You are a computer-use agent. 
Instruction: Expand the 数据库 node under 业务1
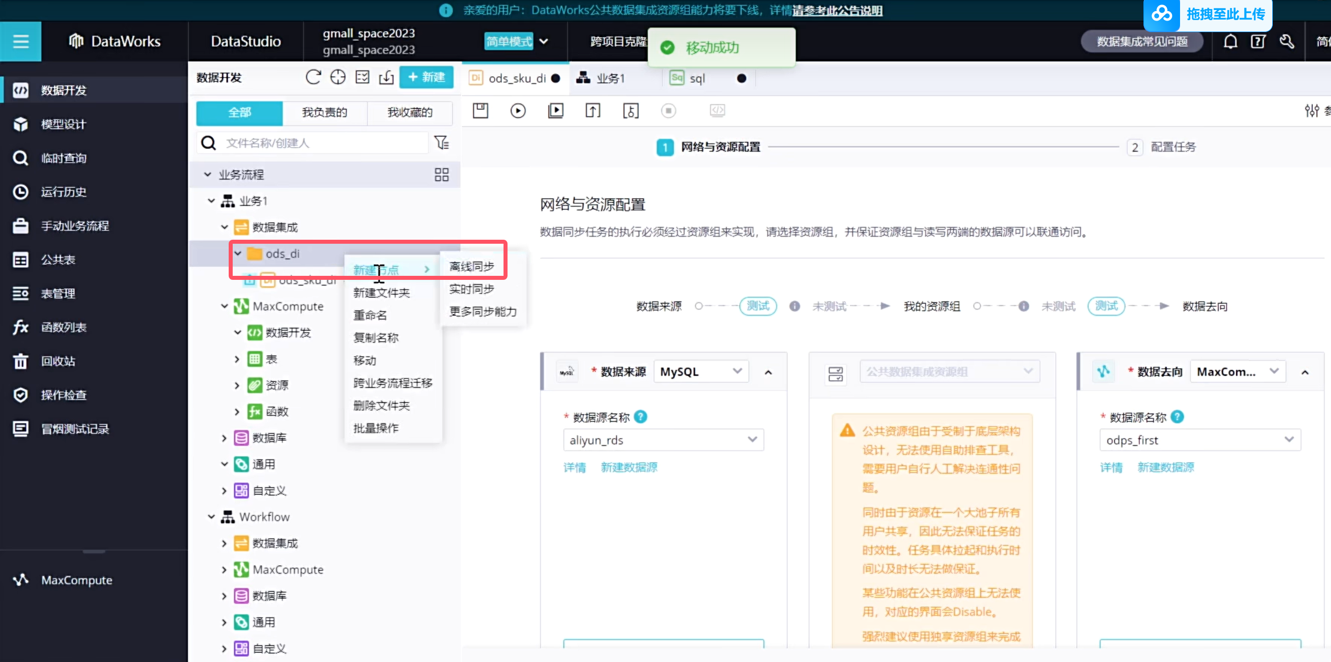click(x=224, y=438)
